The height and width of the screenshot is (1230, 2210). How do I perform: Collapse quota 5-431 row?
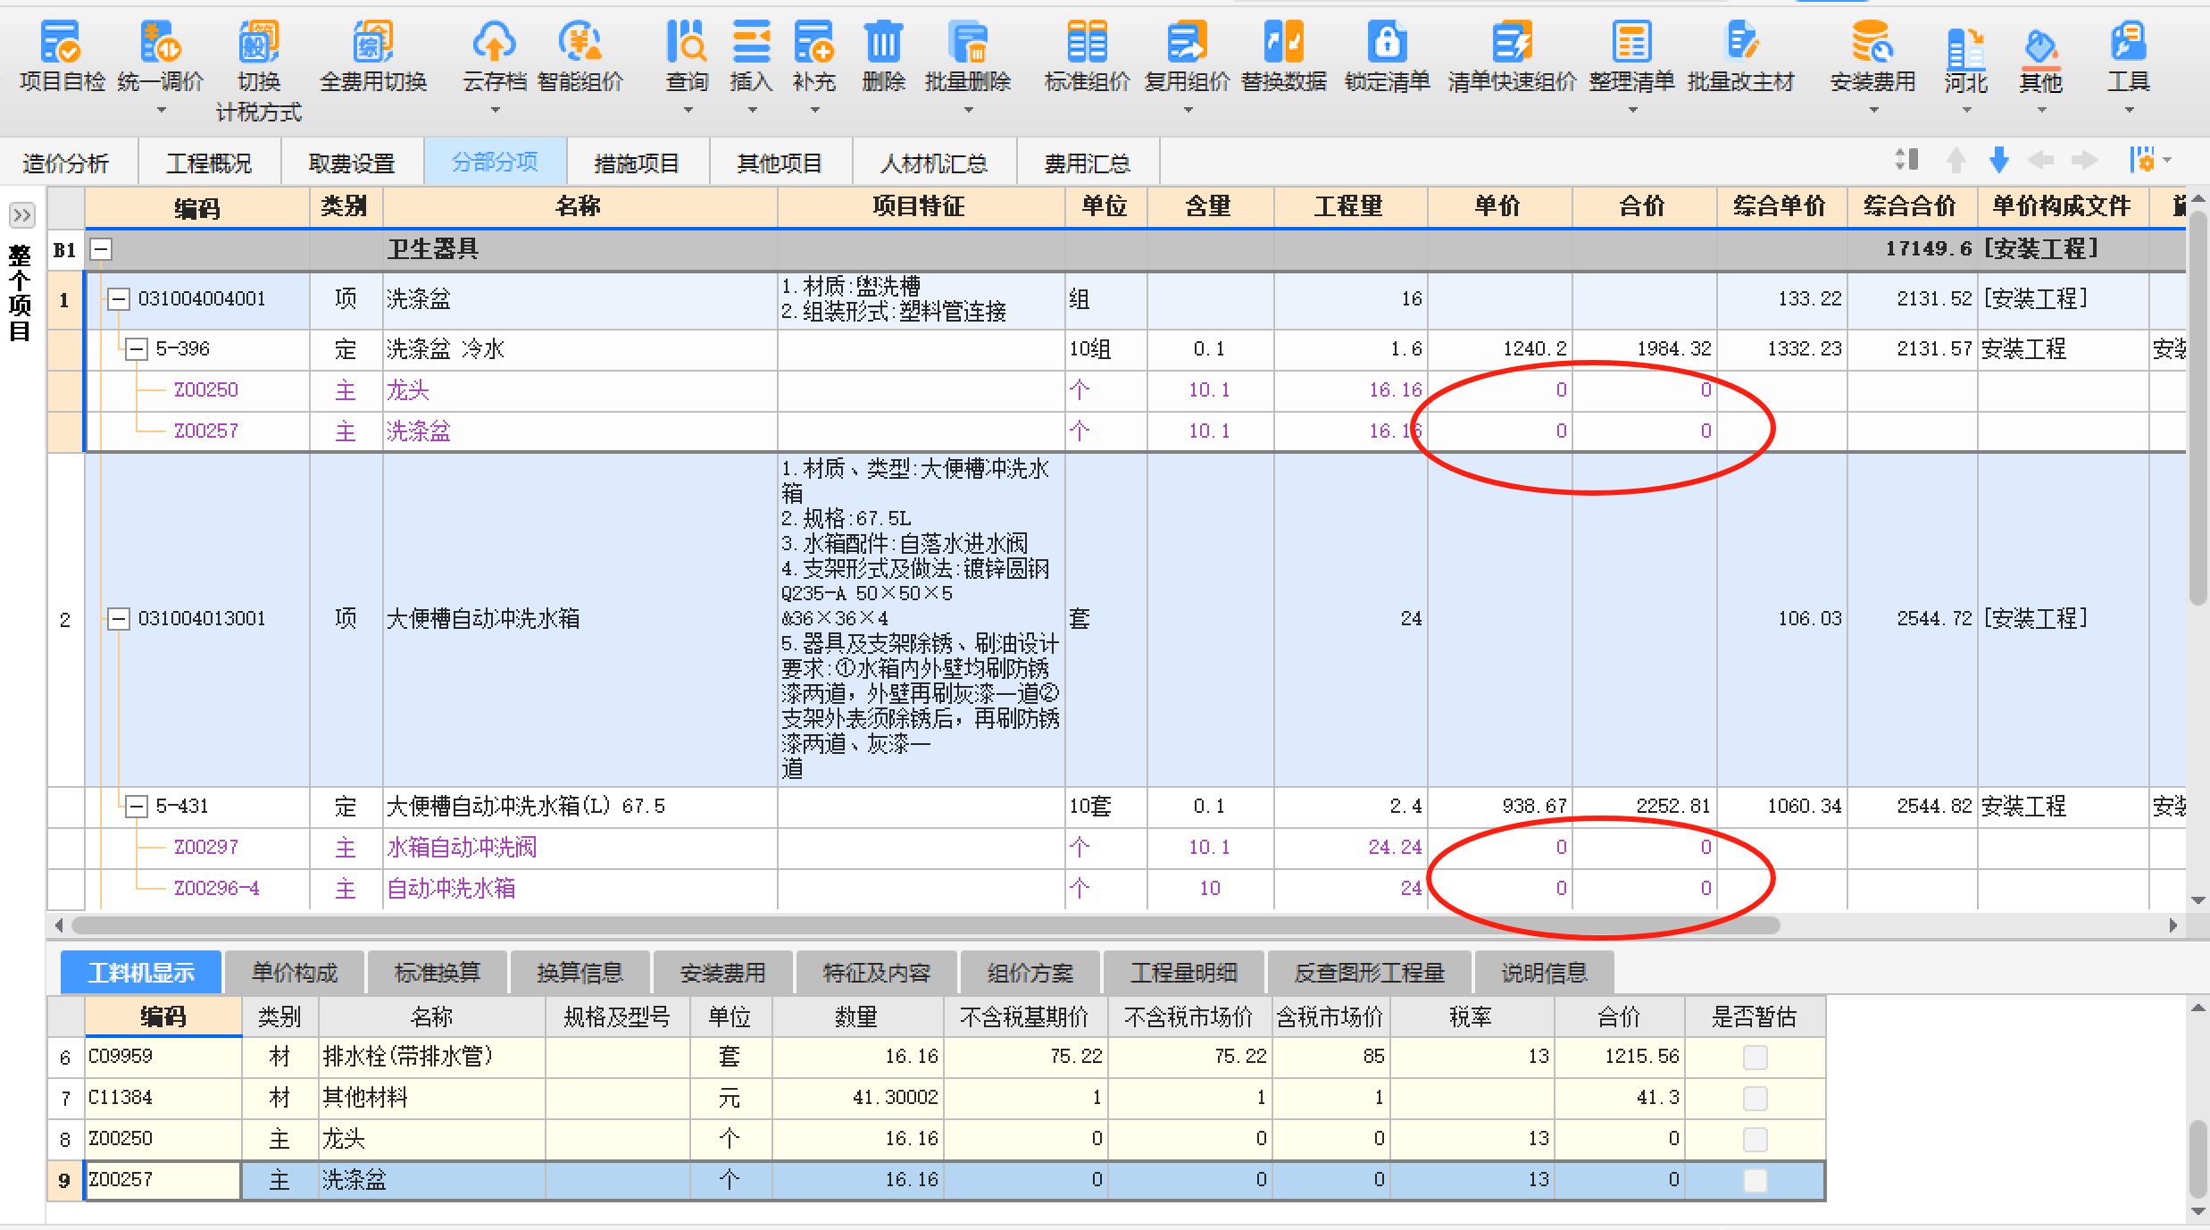click(x=137, y=807)
